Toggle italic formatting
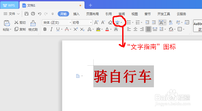This screenshot has width=202, height=111. pos(51,29)
